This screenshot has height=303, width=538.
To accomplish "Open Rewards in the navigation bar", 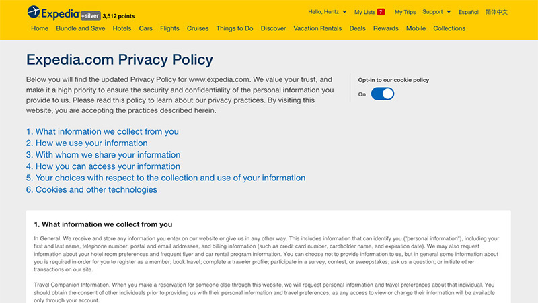I will click(385, 28).
